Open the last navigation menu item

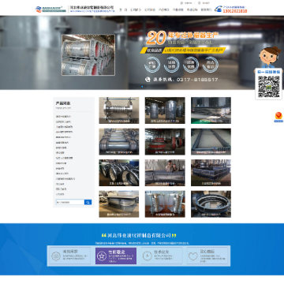[206, 9]
